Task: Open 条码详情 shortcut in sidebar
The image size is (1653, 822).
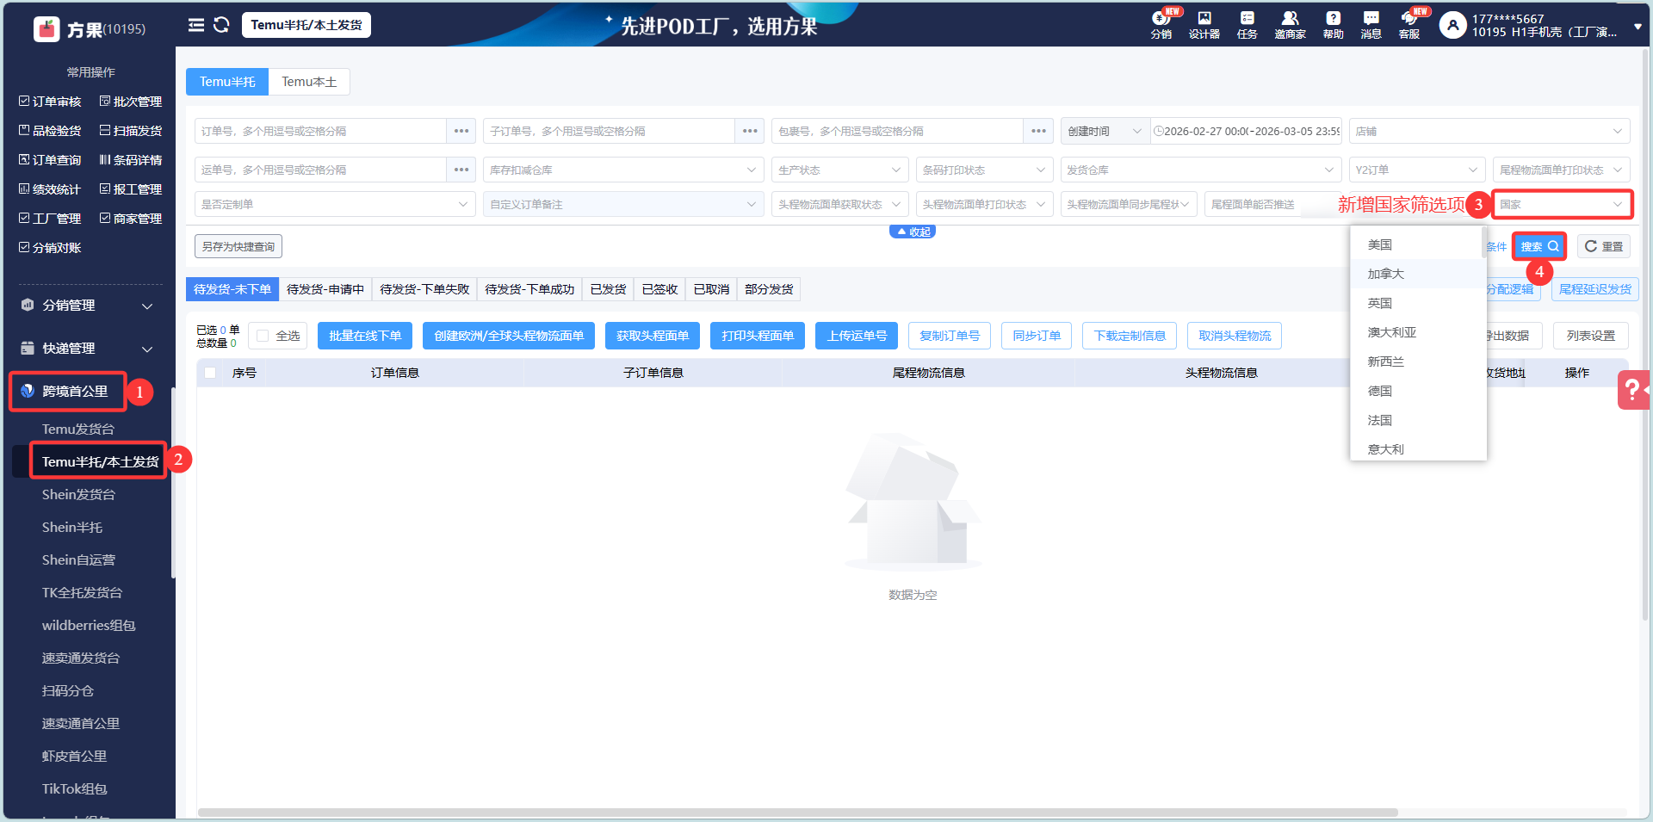Action: [131, 160]
